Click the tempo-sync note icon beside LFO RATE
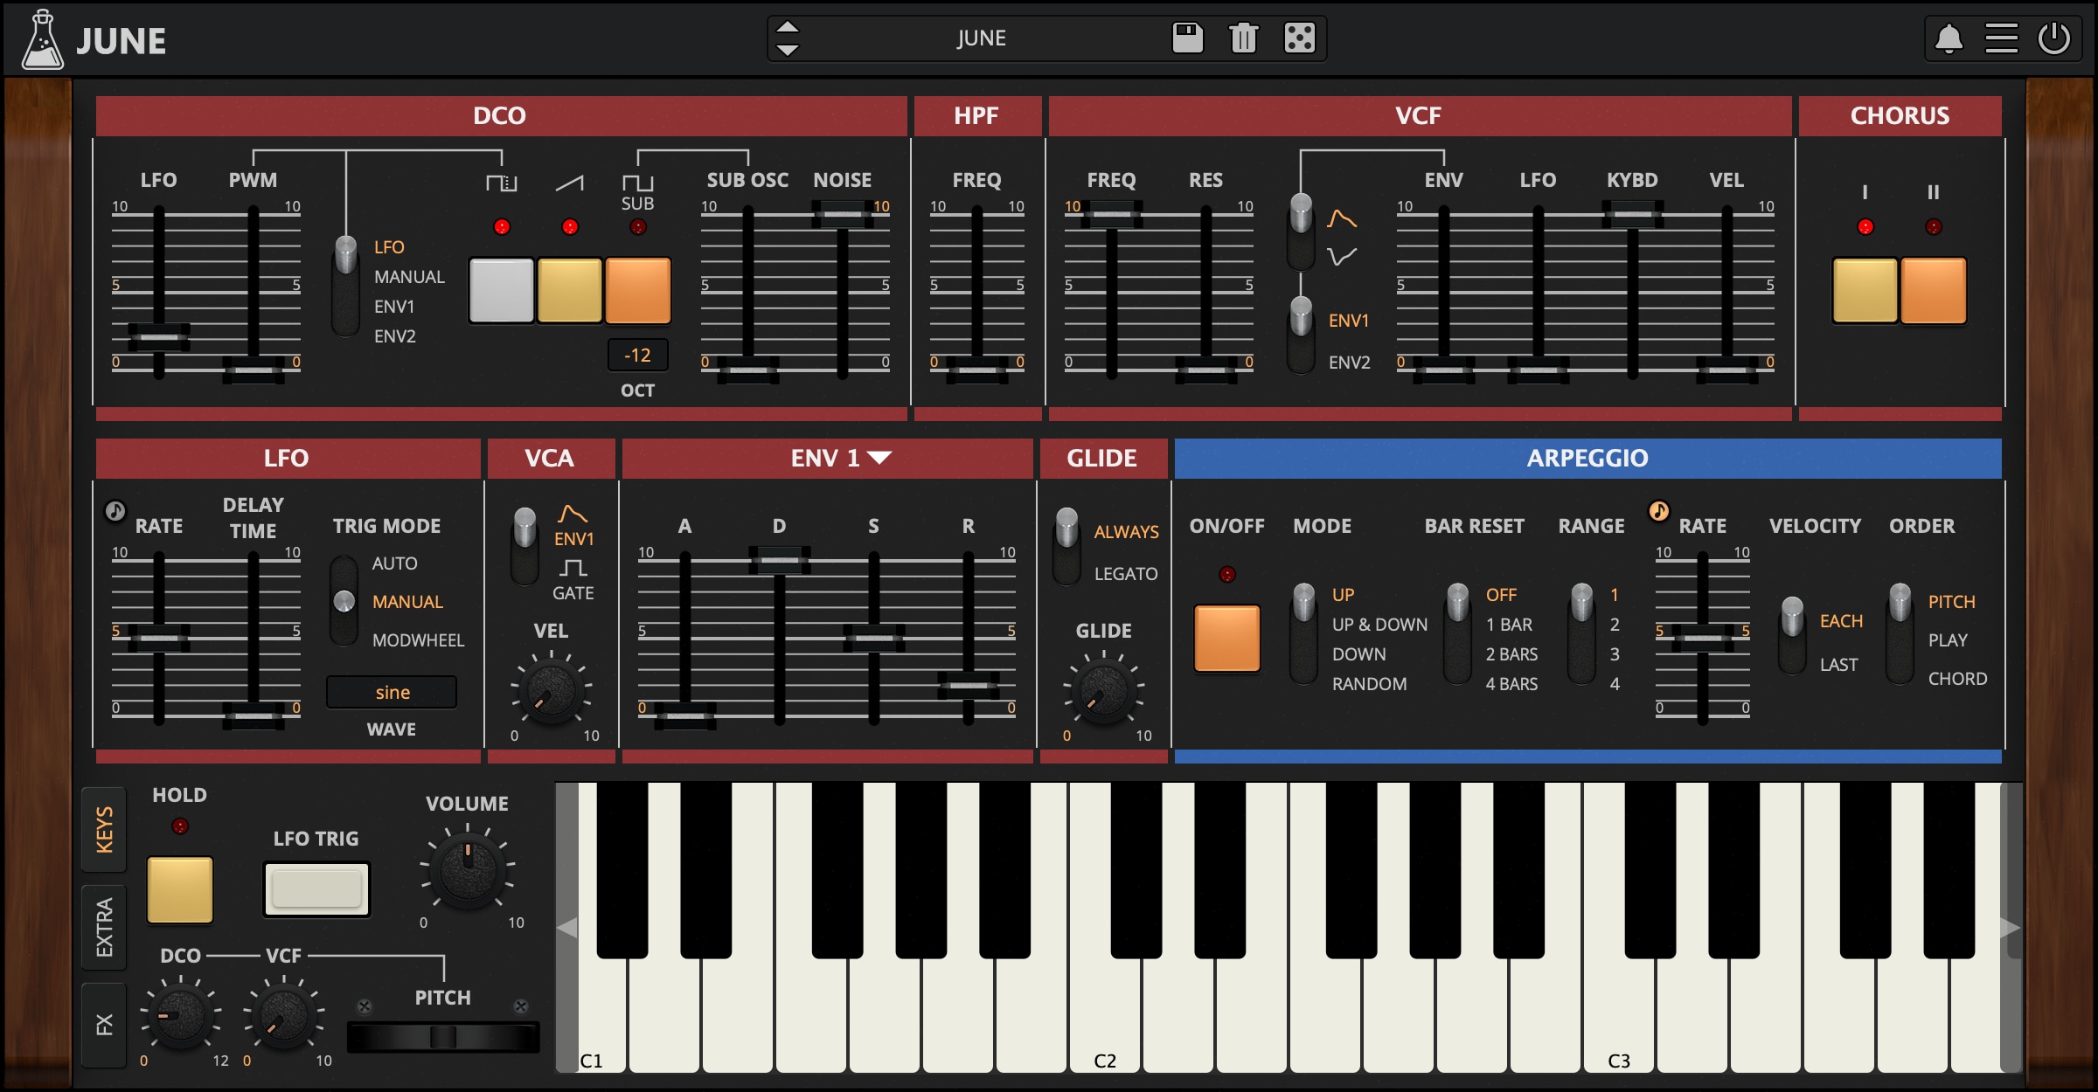Viewport: 2098px width, 1092px height. tap(115, 512)
